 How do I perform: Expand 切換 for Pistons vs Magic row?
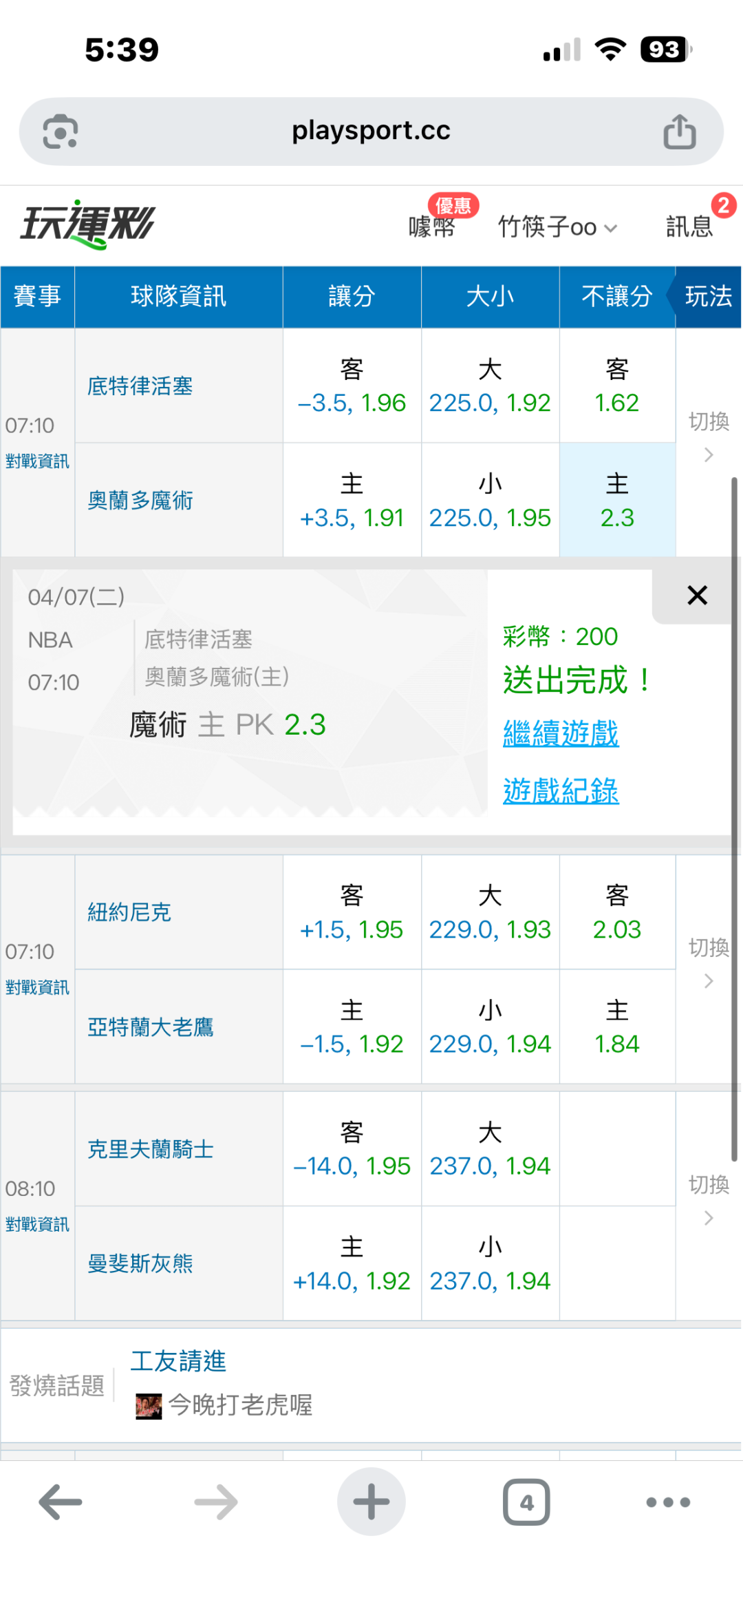click(709, 437)
